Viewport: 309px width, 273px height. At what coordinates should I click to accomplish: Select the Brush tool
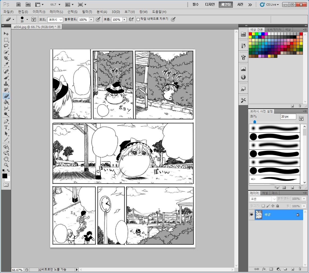(x=6, y=77)
